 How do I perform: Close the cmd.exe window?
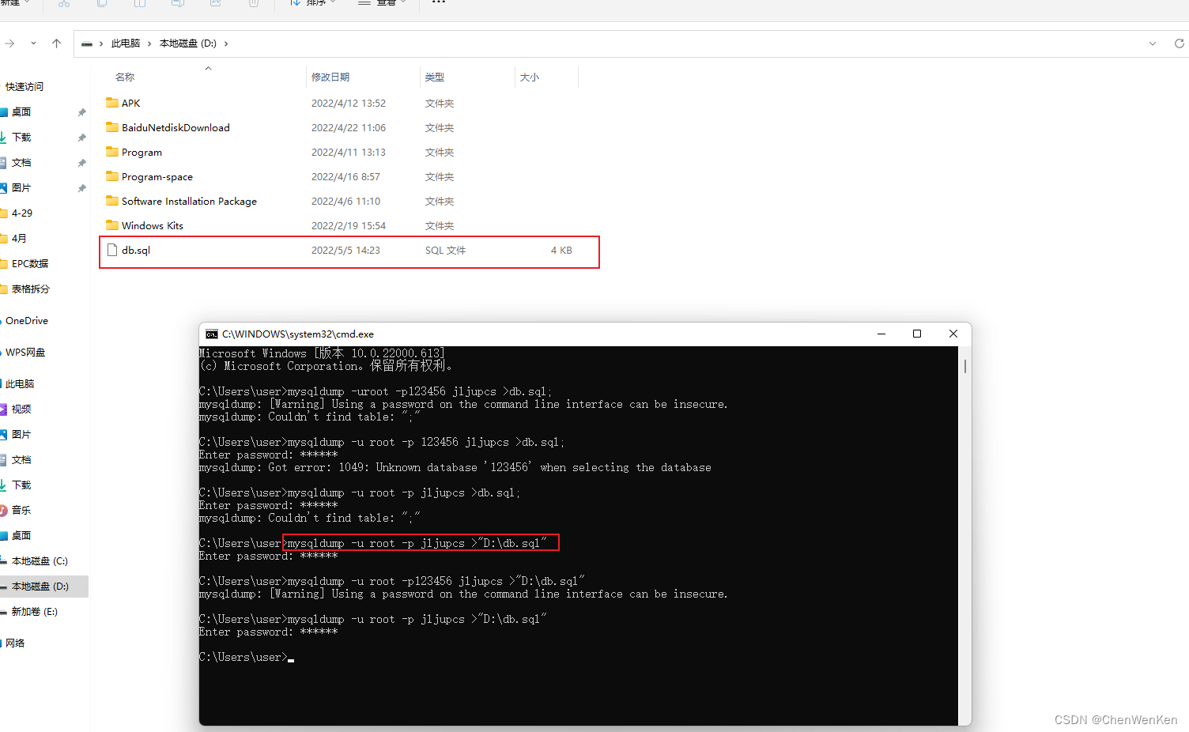[953, 334]
